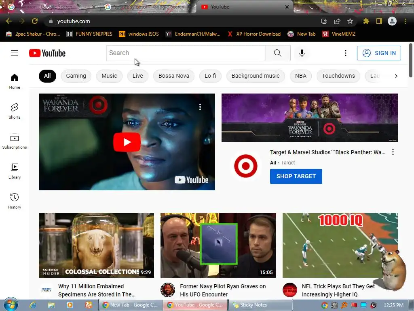Click the Target & Marvel Studios ad title
The width and height of the screenshot is (414, 311).
(327, 152)
